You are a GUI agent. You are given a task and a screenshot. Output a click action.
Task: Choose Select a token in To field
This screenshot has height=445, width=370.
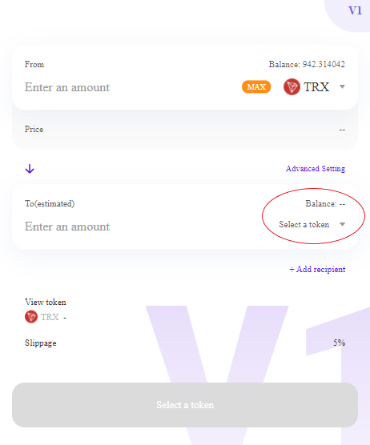click(x=304, y=224)
